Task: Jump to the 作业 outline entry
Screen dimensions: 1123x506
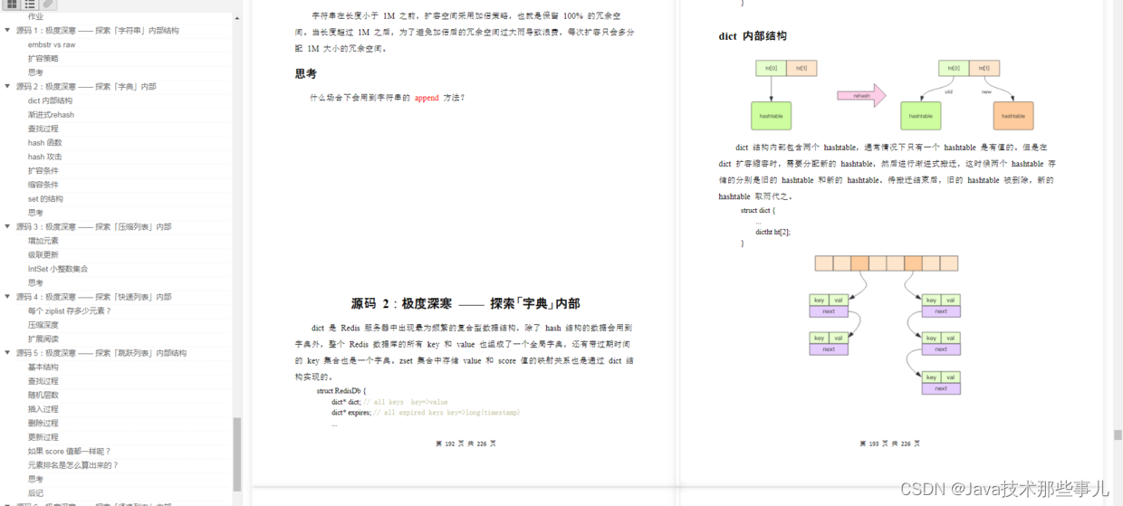Action: click(x=35, y=16)
